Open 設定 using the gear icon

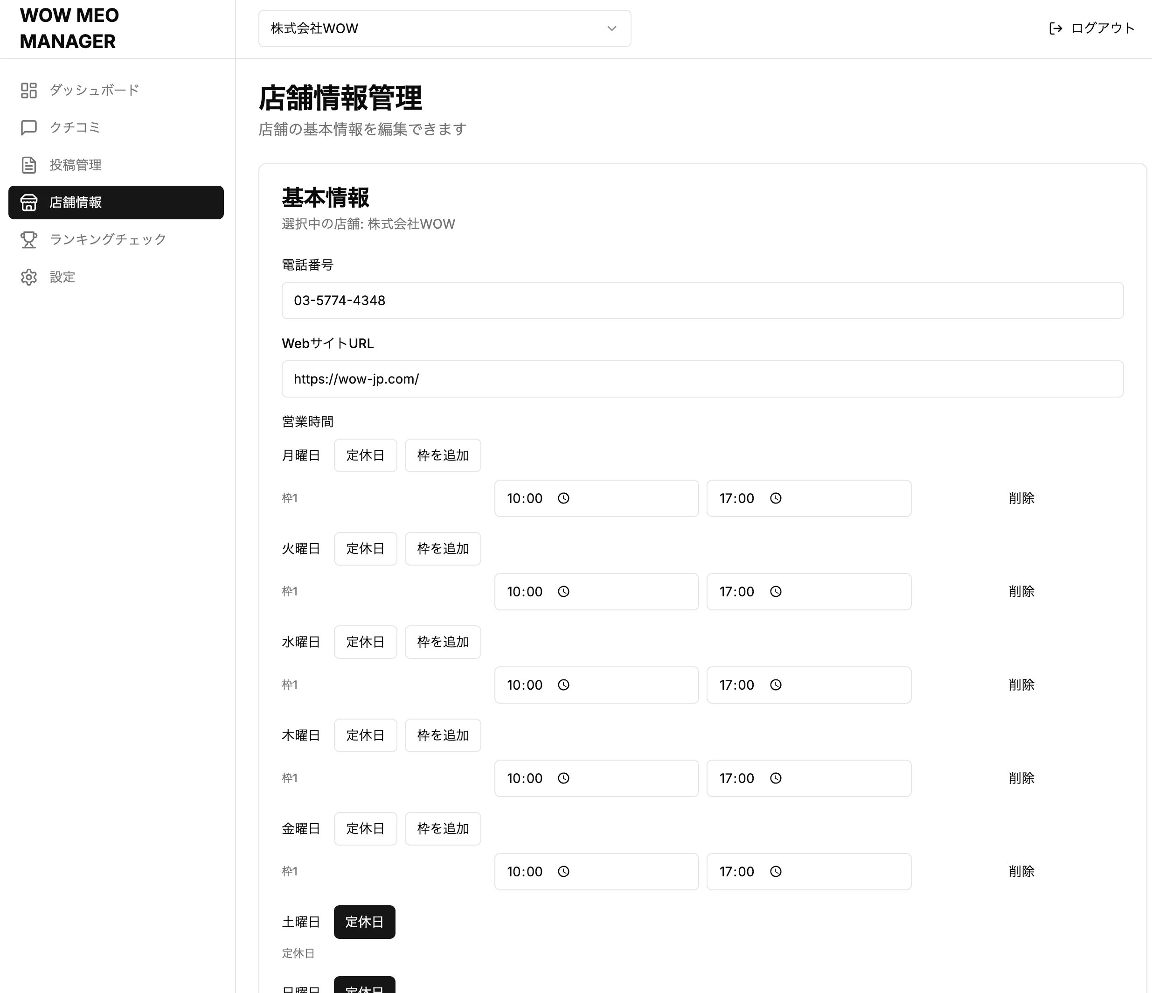click(29, 277)
